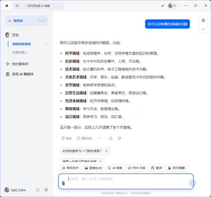Image resolution: width=211 pixels, height=197 pixels.
Task: Click the icon left of the settings gear
Action: click(38, 190)
